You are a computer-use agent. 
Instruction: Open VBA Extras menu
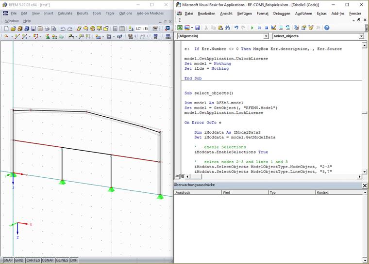point(322,14)
